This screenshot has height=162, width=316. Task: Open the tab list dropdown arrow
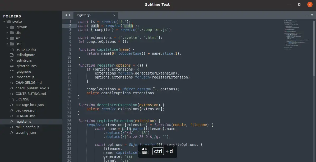coord(312,15)
